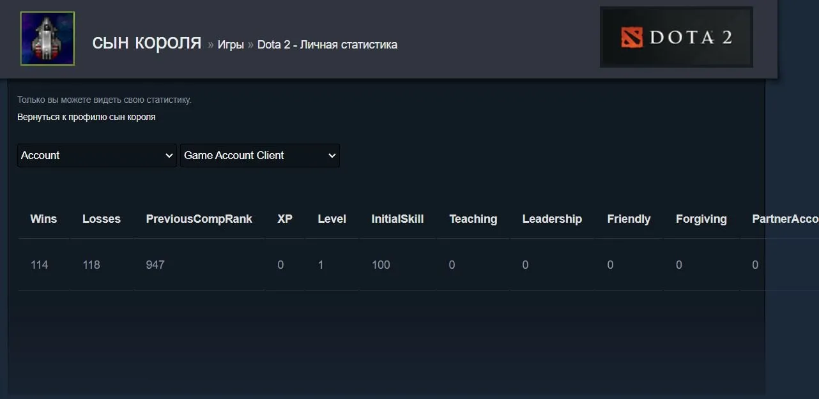The image size is (819, 399).
Task: Click the Teaching column header
Action: tap(473, 219)
